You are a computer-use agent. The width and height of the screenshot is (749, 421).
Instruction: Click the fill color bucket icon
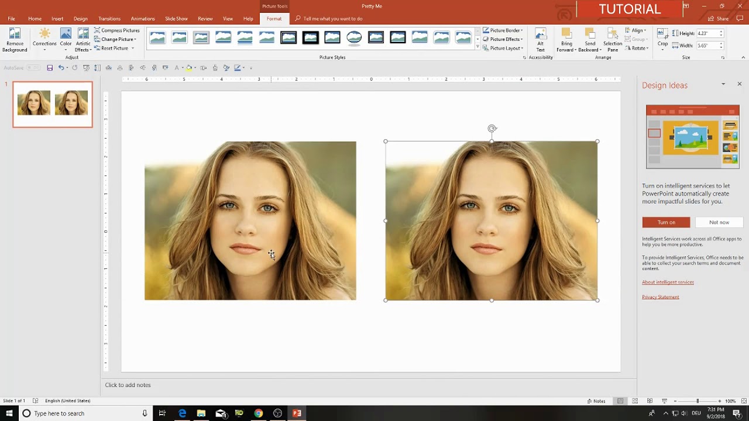[188, 68]
